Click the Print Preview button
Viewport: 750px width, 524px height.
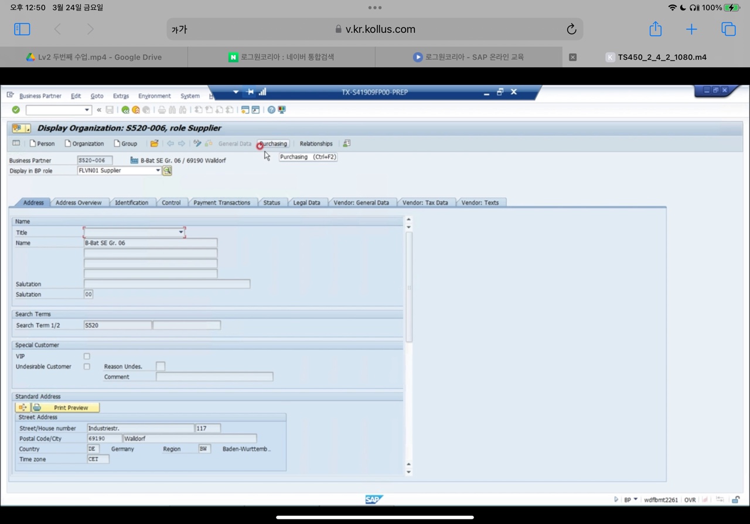pyautogui.click(x=65, y=407)
